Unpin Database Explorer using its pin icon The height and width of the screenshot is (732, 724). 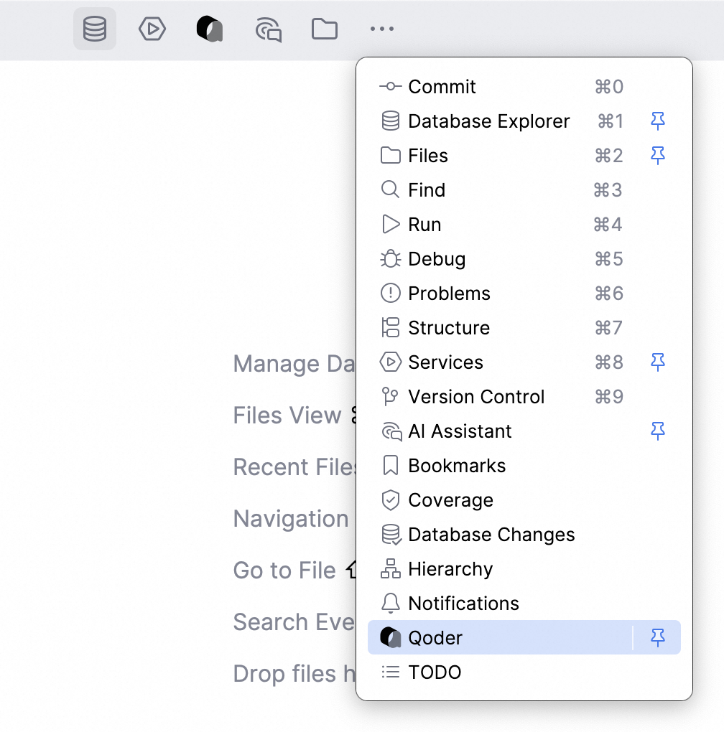click(x=658, y=121)
